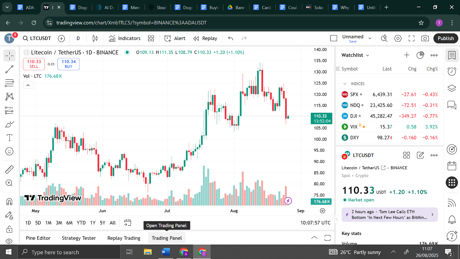The width and height of the screenshot is (460, 259).
Task: Set the time range to 1M
Action: 49,223
